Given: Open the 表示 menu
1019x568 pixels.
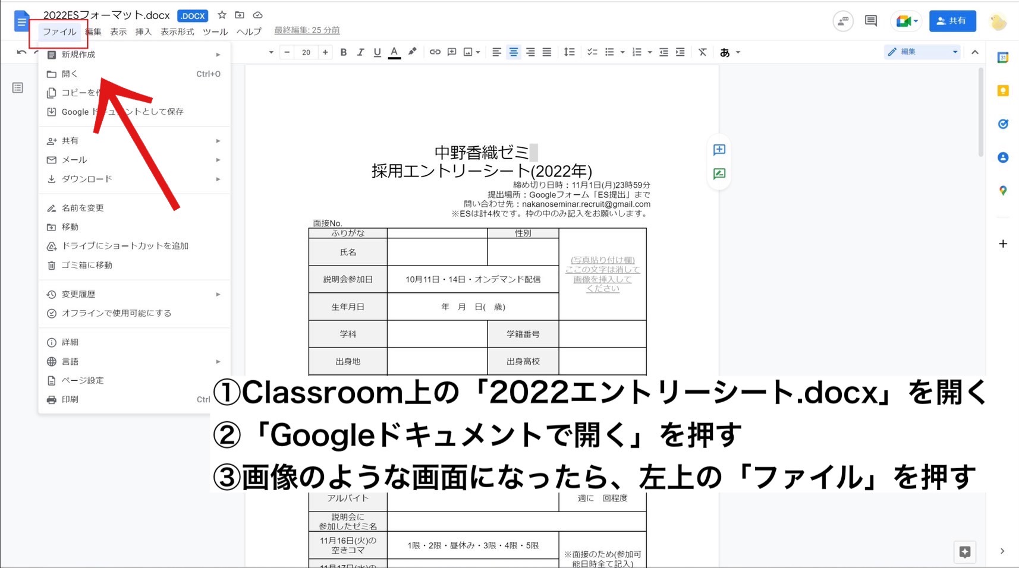Looking at the screenshot, I should tap(118, 32).
